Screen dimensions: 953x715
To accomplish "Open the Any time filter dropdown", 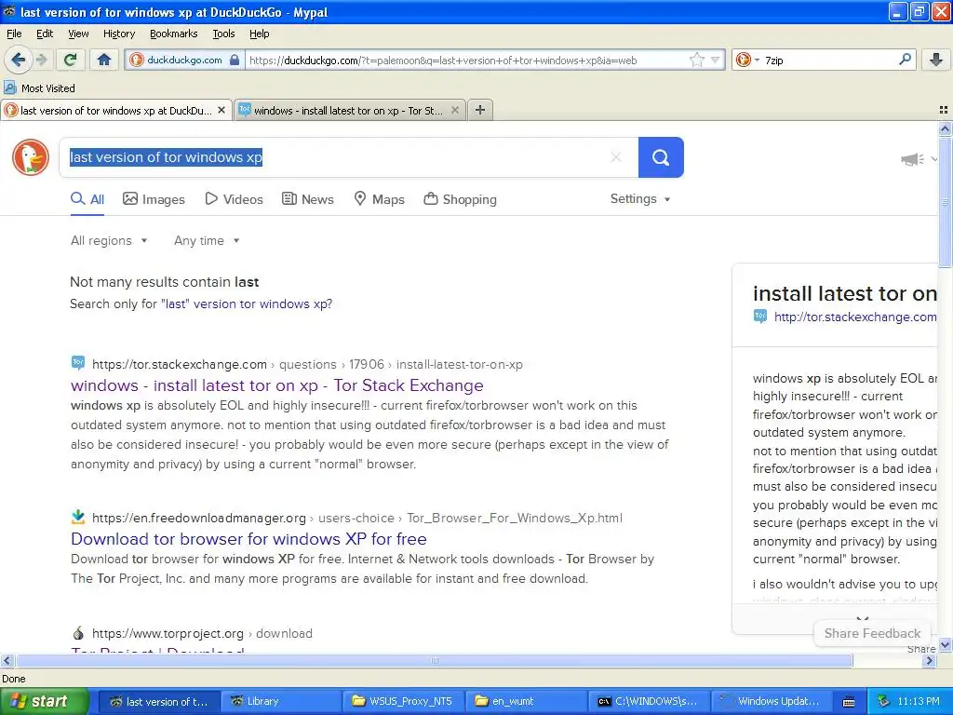I will (207, 241).
